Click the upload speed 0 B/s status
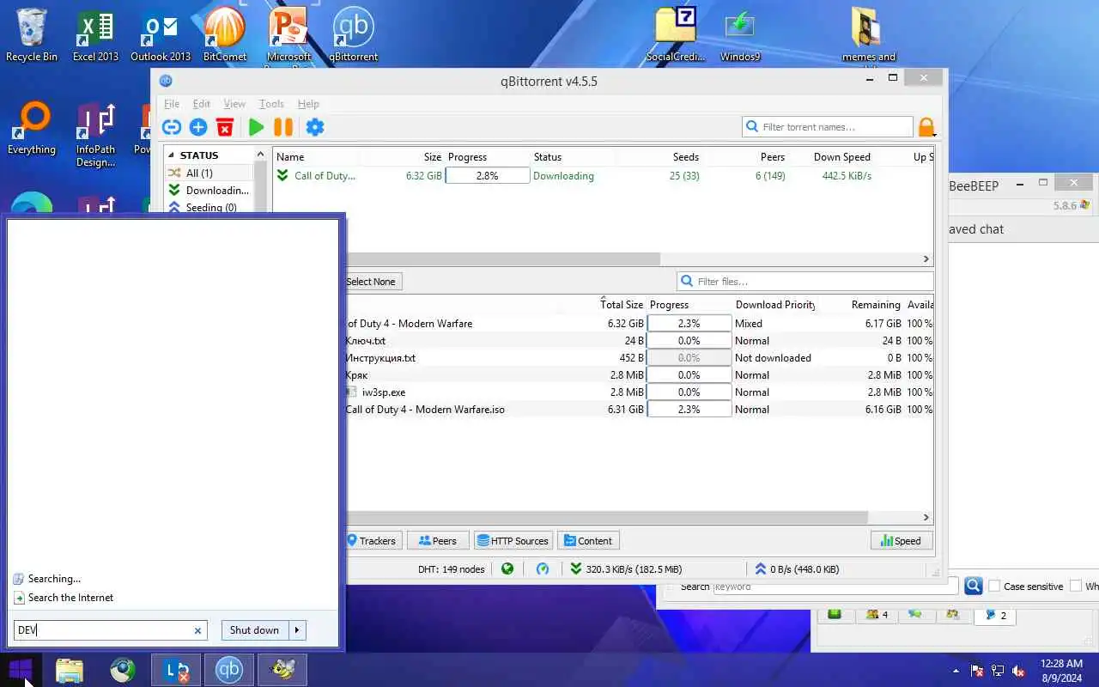This screenshot has width=1099, height=687. pos(797,568)
